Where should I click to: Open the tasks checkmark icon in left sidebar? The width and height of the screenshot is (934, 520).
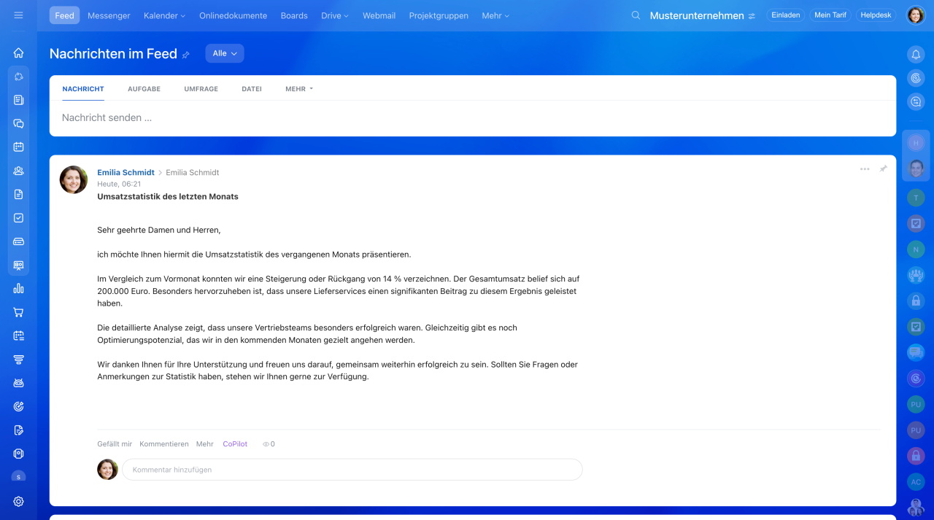18,217
